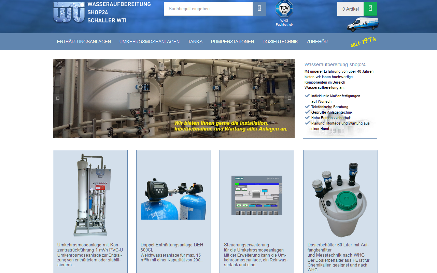The image size is (437, 273).
Task: Open Umkehrosmoseanlagen category
Action: click(150, 42)
